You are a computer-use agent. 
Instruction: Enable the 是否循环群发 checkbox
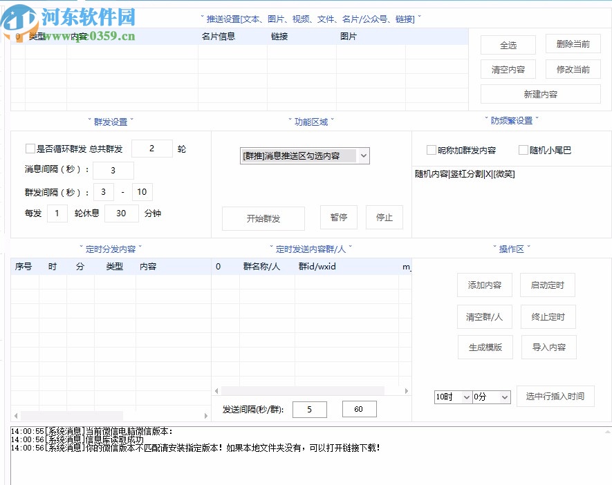pos(30,149)
